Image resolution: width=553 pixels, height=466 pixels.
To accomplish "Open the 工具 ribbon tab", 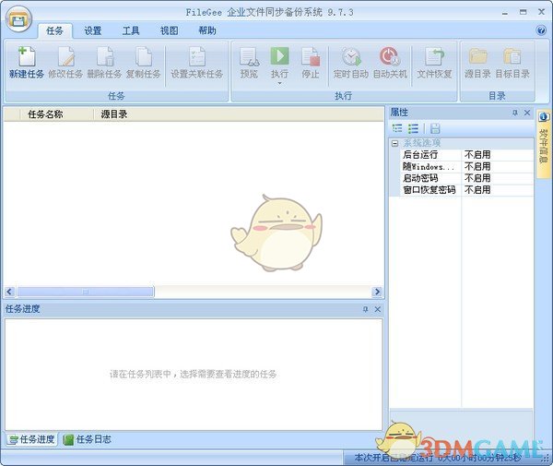I will click(131, 30).
